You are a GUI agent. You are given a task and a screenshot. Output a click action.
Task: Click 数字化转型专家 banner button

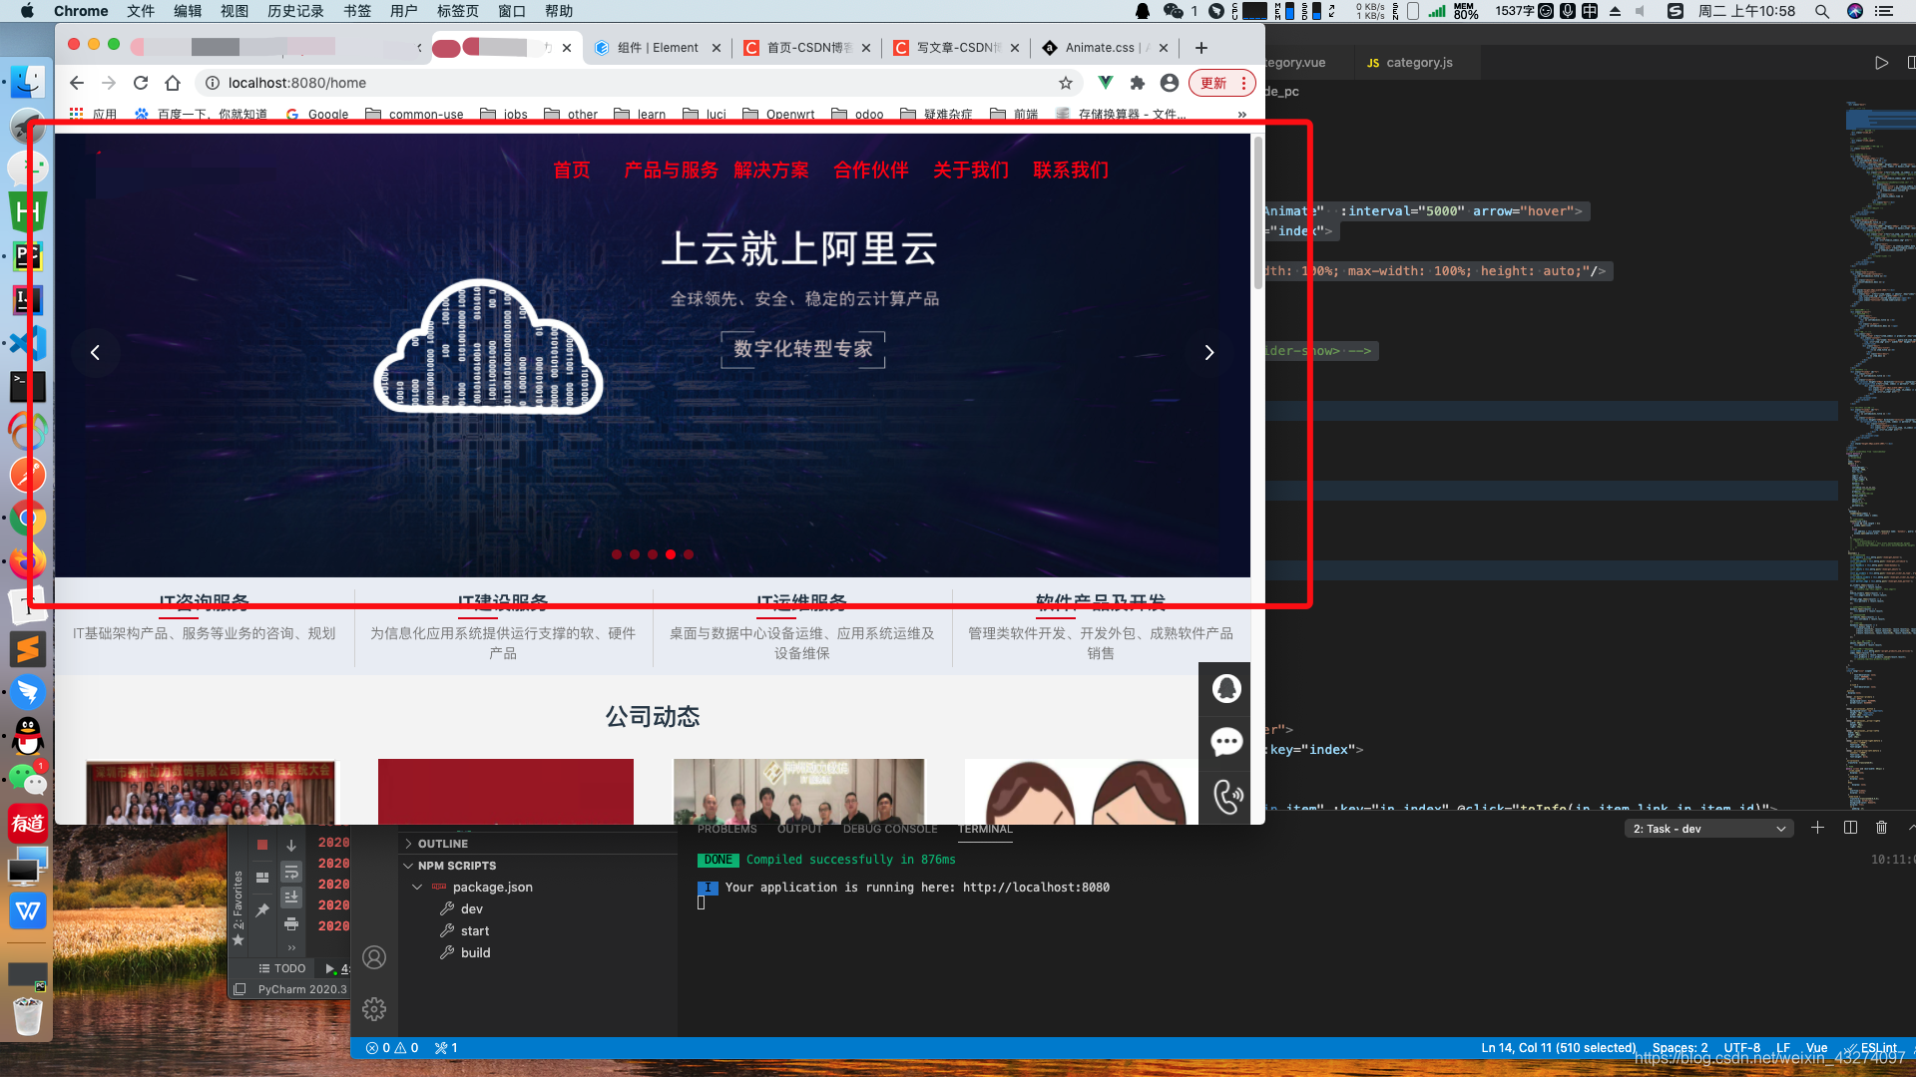point(803,349)
